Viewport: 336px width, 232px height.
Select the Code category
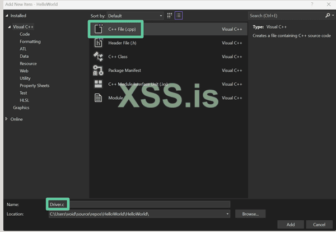point(25,34)
